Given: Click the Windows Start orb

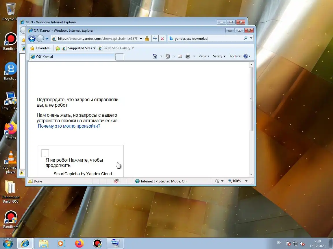Looking at the screenshot, I should tap(8, 244).
